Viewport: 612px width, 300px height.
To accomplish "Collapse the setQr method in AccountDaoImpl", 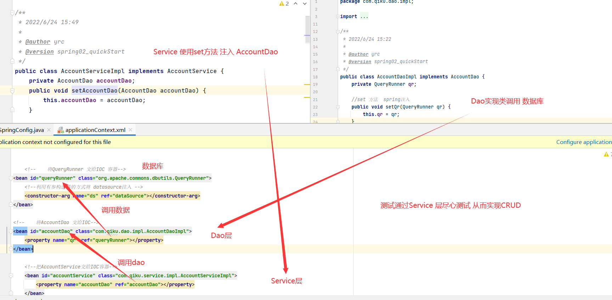I will click(x=338, y=107).
